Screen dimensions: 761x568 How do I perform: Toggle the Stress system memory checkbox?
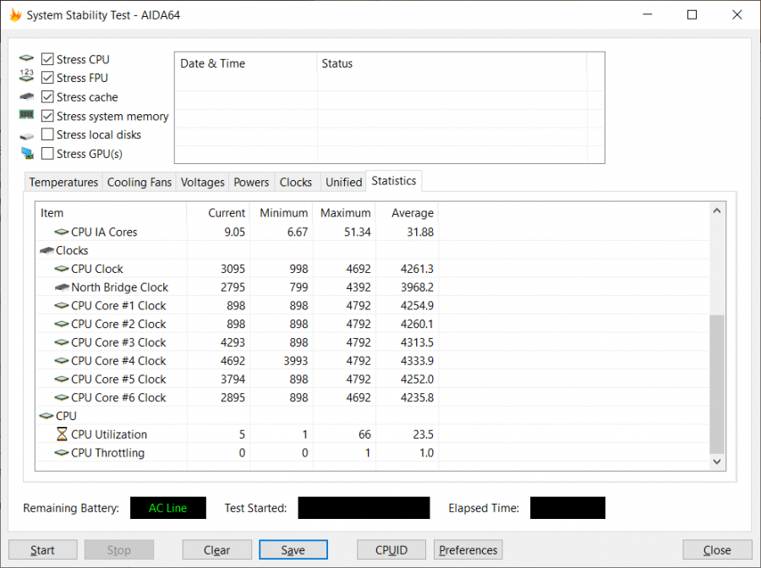(x=47, y=116)
